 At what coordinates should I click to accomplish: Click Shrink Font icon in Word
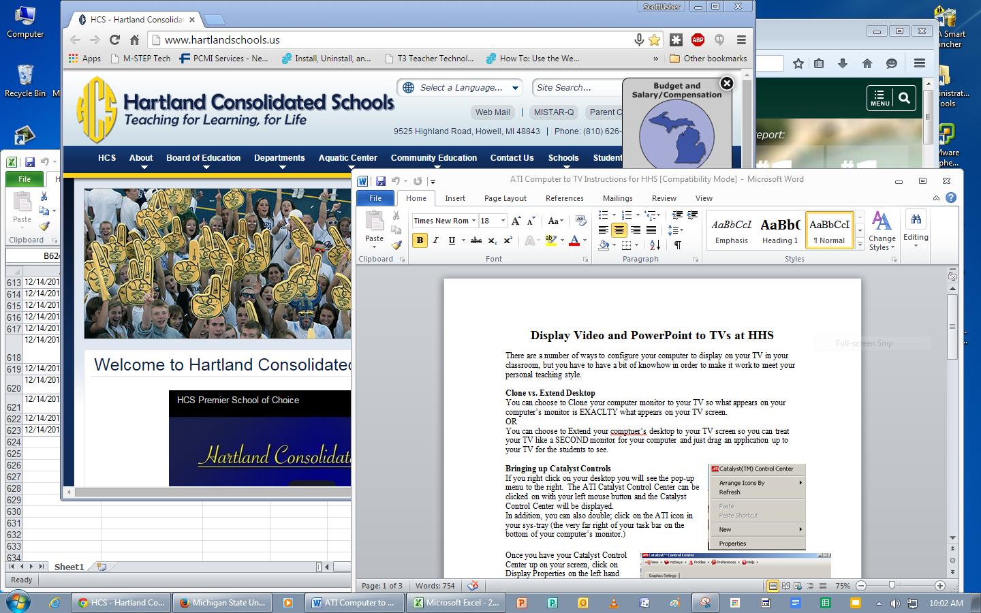[531, 221]
